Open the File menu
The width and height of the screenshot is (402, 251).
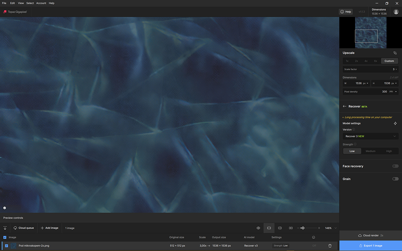[x=4, y=3]
